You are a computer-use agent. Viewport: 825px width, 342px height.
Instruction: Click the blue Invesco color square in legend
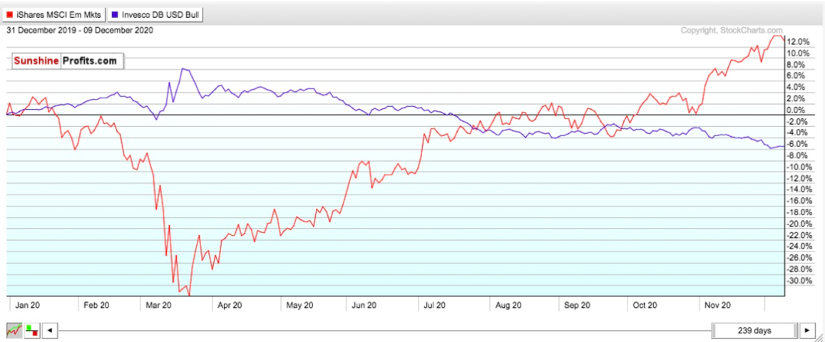tap(115, 15)
